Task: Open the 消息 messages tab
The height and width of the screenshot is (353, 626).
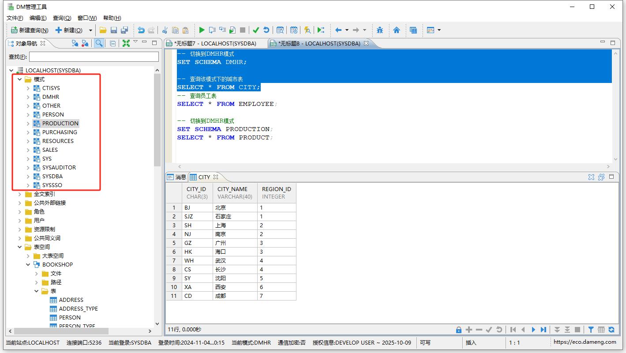Action: point(176,177)
